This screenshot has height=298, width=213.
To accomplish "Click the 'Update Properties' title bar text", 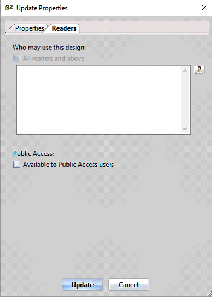I will (42, 8).
